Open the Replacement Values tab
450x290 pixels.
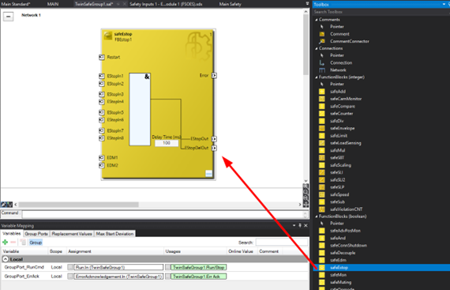tap(72, 234)
